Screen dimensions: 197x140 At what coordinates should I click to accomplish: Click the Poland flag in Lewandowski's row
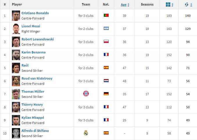point(106,42)
